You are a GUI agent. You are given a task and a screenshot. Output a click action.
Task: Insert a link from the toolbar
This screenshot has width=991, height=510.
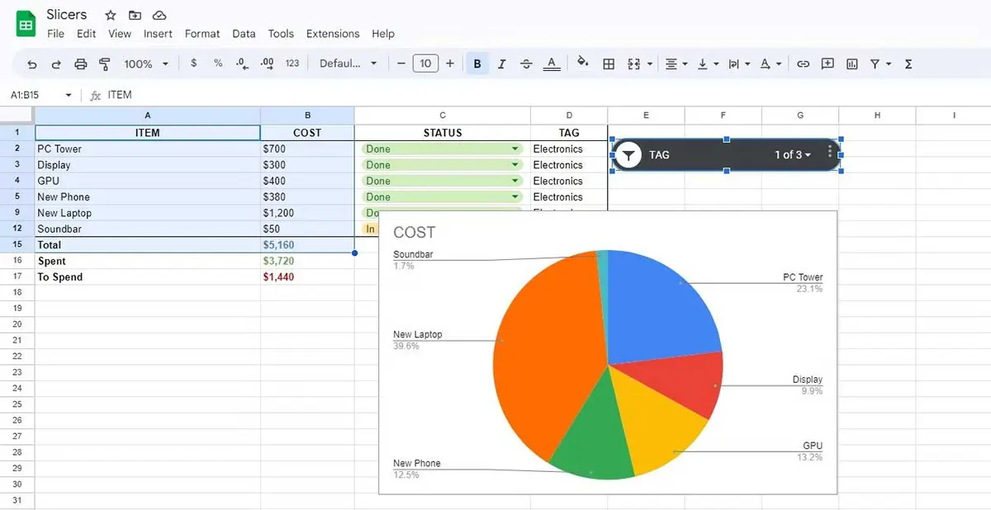tap(803, 64)
